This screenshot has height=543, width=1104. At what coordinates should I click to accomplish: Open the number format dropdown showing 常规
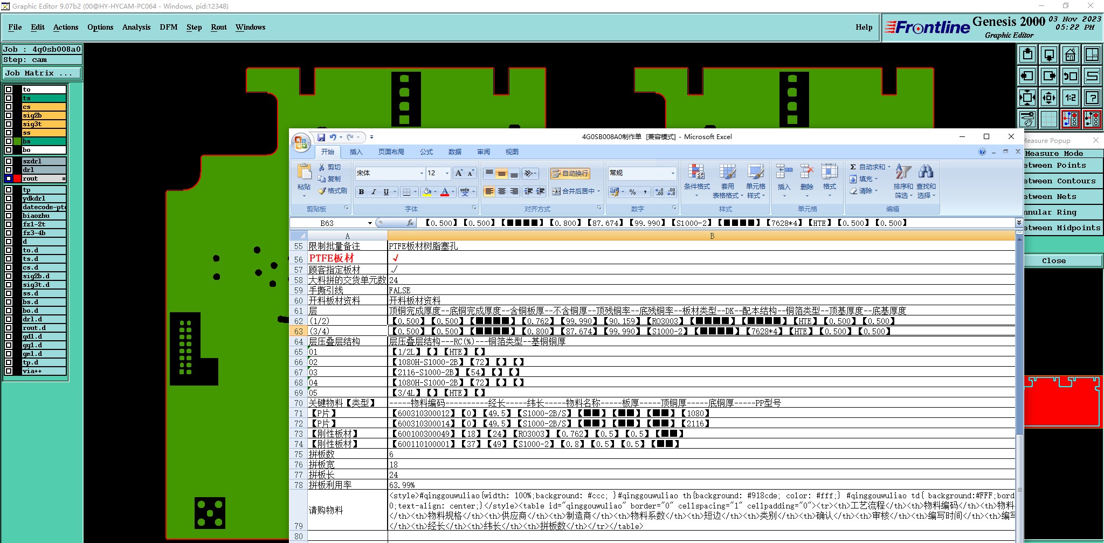(x=673, y=173)
